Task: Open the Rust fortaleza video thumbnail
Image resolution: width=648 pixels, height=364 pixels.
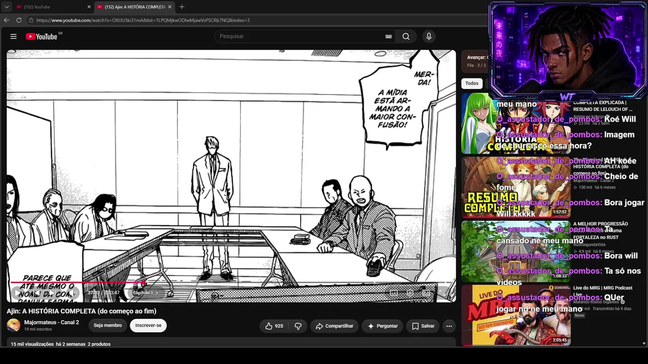Action: (x=516, y=251)
